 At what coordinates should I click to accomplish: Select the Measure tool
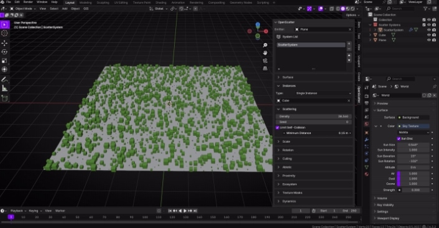4,88
